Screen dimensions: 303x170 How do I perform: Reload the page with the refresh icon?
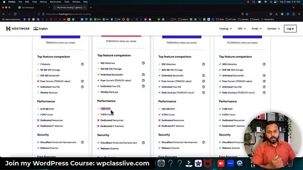click(x=15, y=14)
